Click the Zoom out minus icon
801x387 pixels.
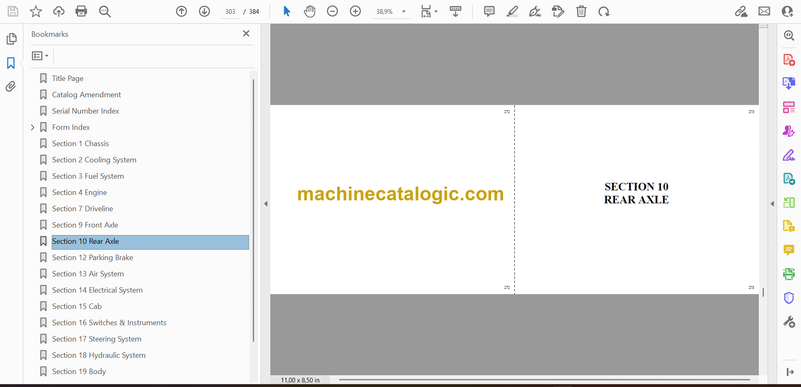(x=332, y=11)
